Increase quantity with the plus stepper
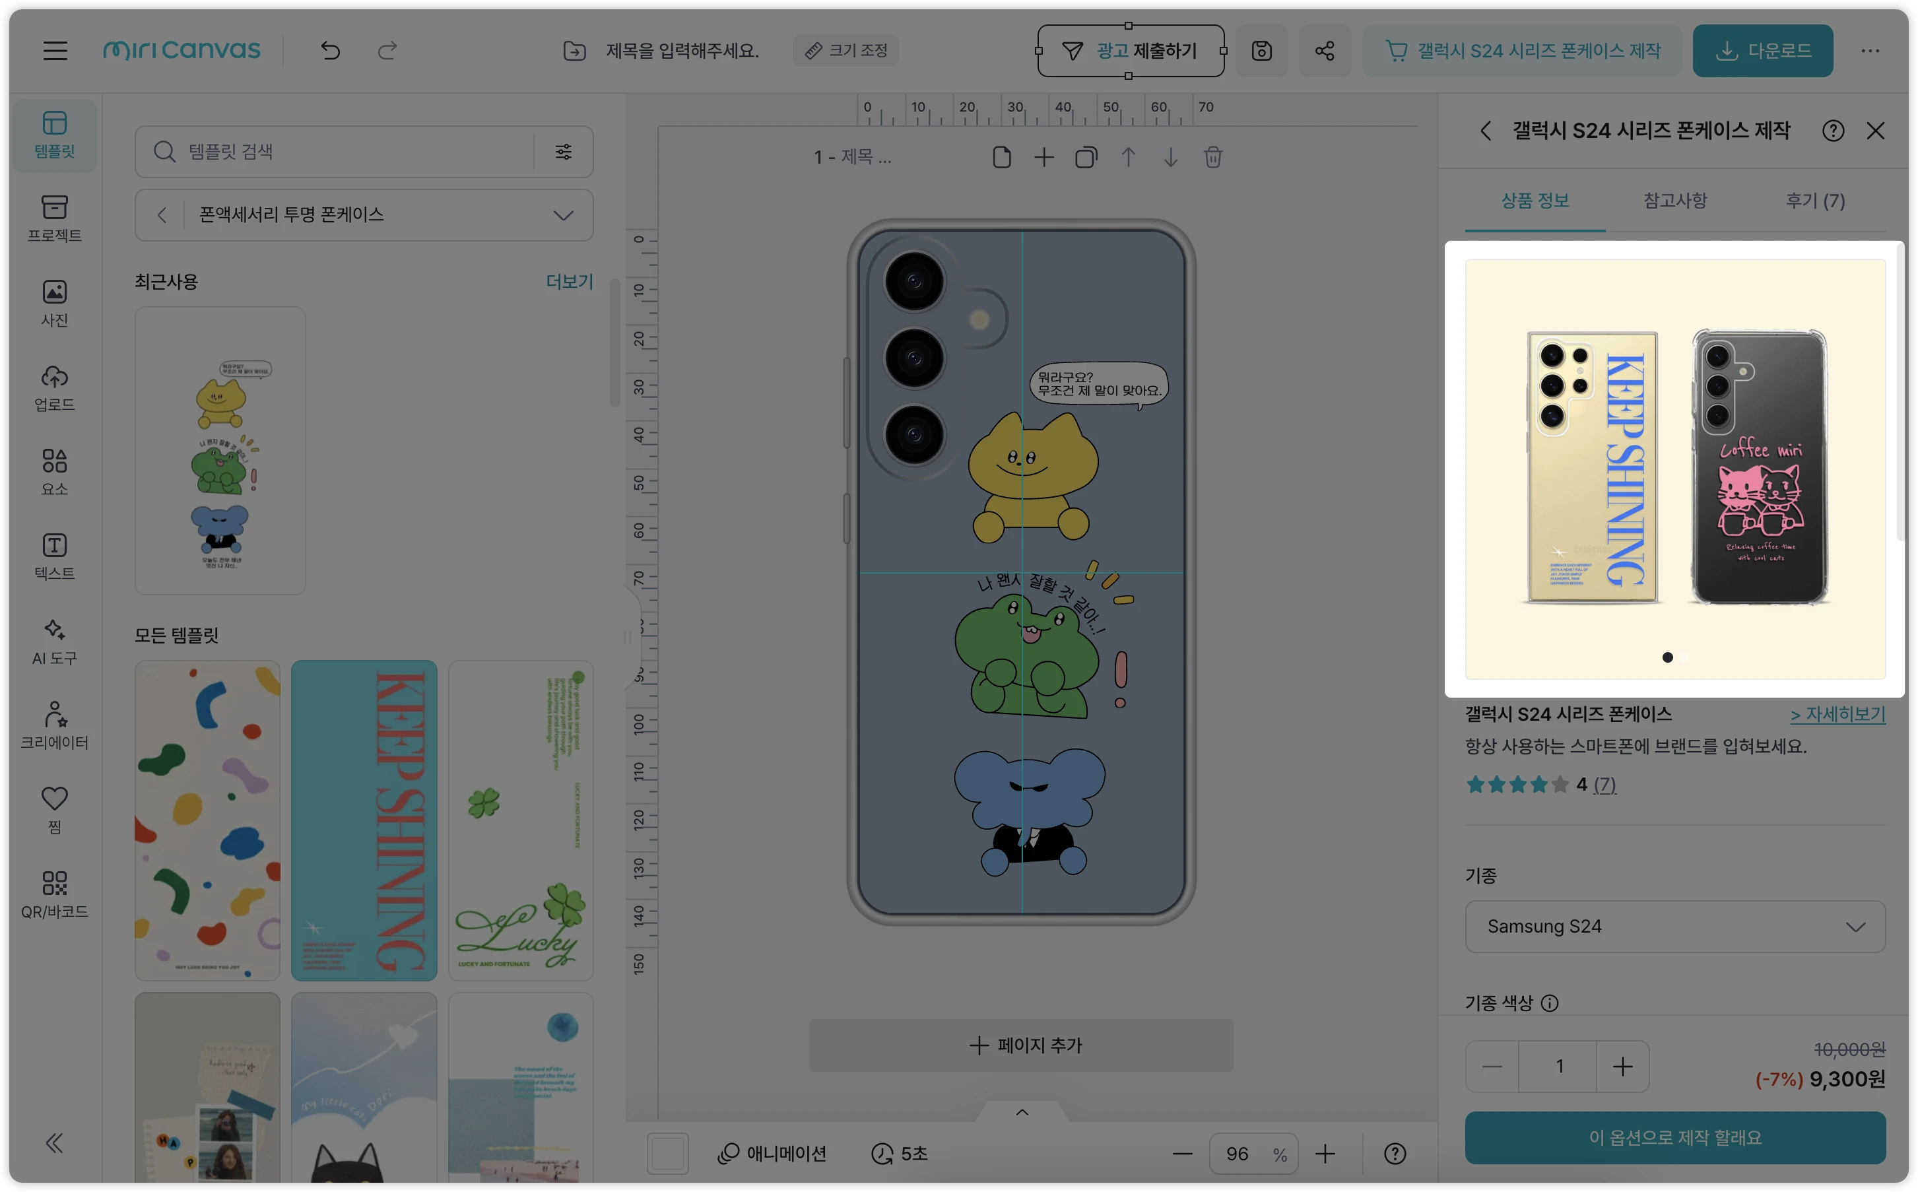This screenshot has height=1192, width=1918. click(x=1622, y=1067)
